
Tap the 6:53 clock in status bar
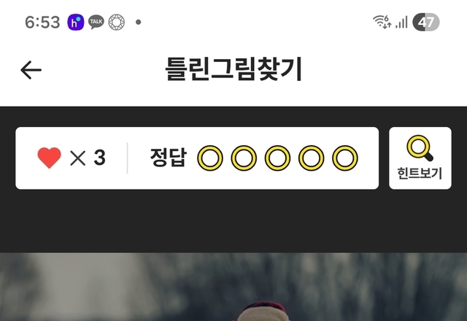tap(42, 23)
